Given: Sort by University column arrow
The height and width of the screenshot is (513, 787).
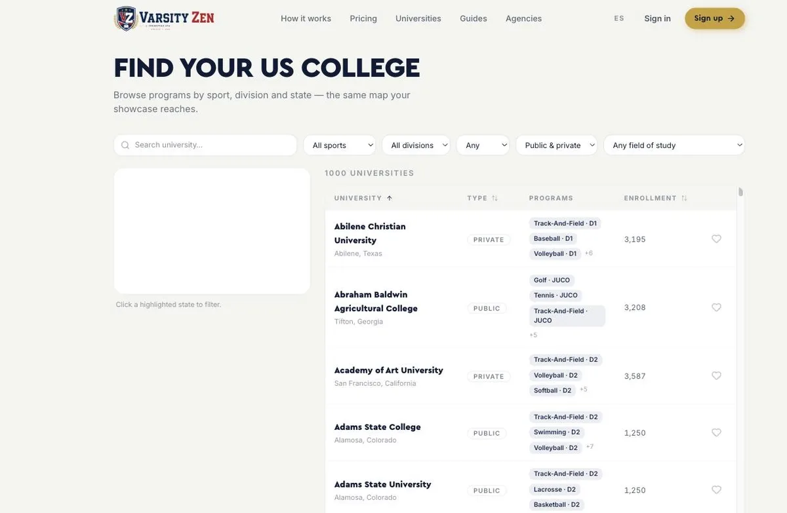Looking at the screenshot, I should [x=390, y=198].
